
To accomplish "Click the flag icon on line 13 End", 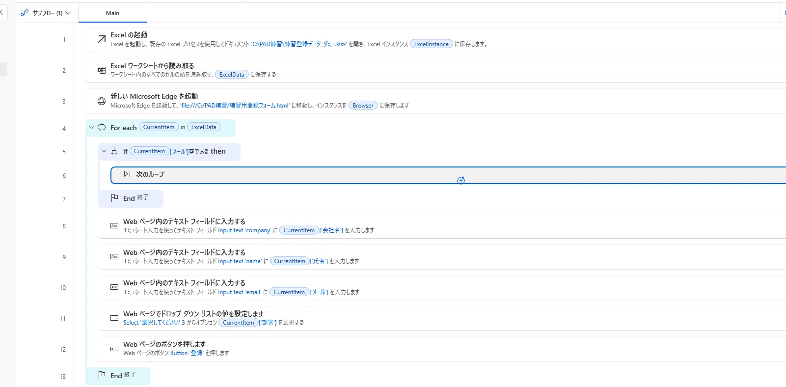I will [102, 375].
